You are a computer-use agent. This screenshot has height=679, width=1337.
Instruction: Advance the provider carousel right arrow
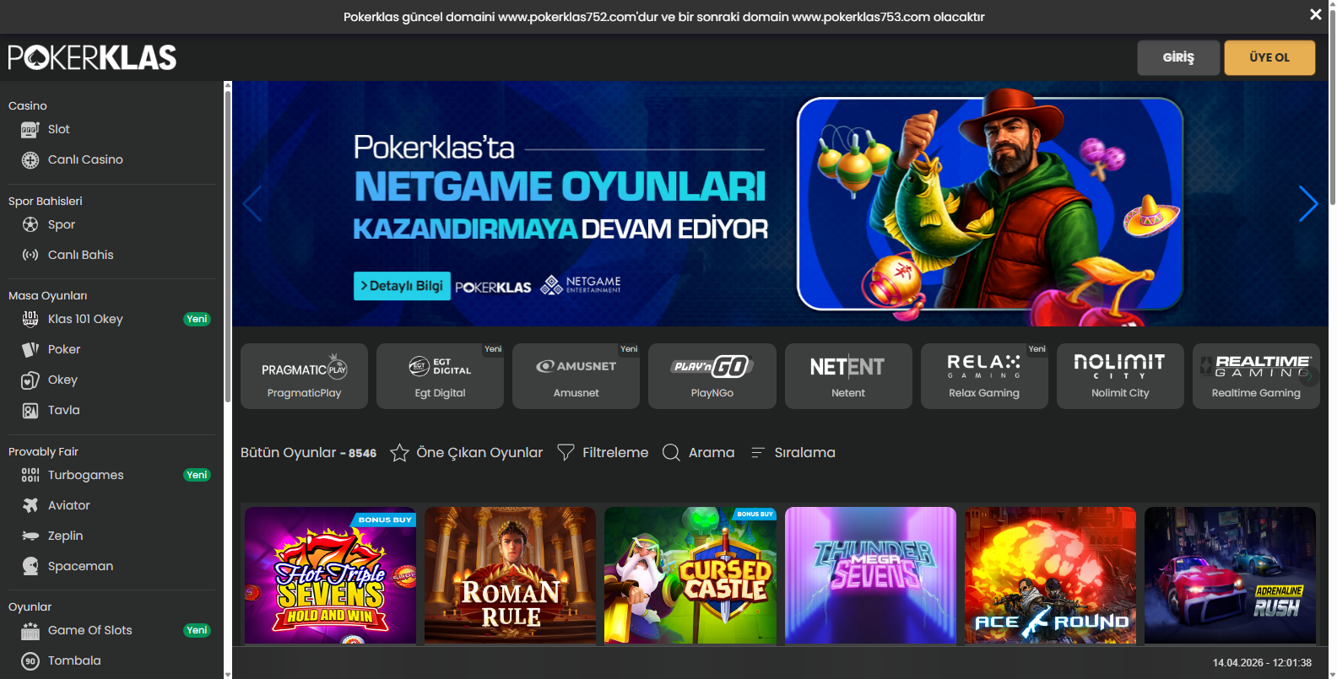[x=1309, y=376]
